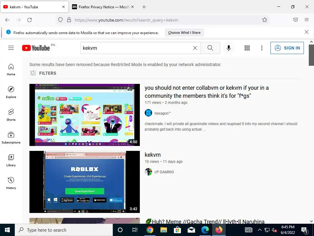314x236 pixels.
Task: Click Firefox icon on taskbar
Action: point(219,230)
